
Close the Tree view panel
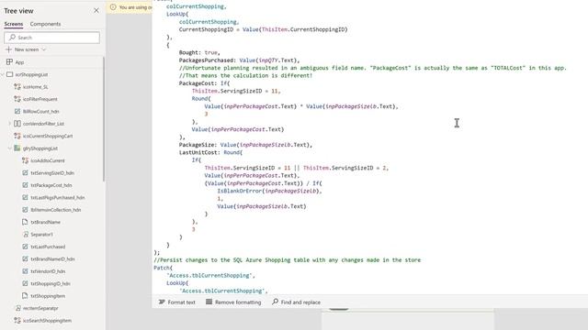pyautogui.click(x=96, y=10)
